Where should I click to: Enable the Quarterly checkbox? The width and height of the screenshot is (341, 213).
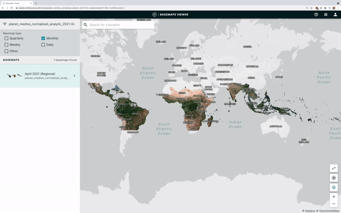point(6,38)
